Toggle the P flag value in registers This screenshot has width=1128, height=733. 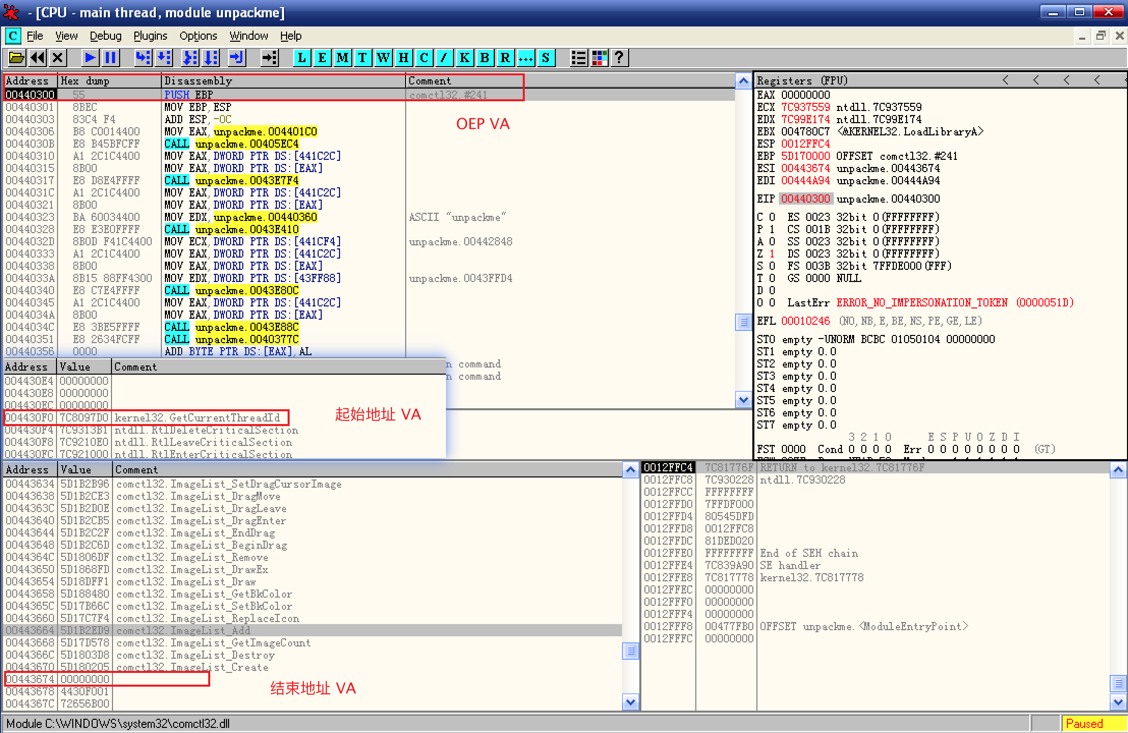coord(772,229)
